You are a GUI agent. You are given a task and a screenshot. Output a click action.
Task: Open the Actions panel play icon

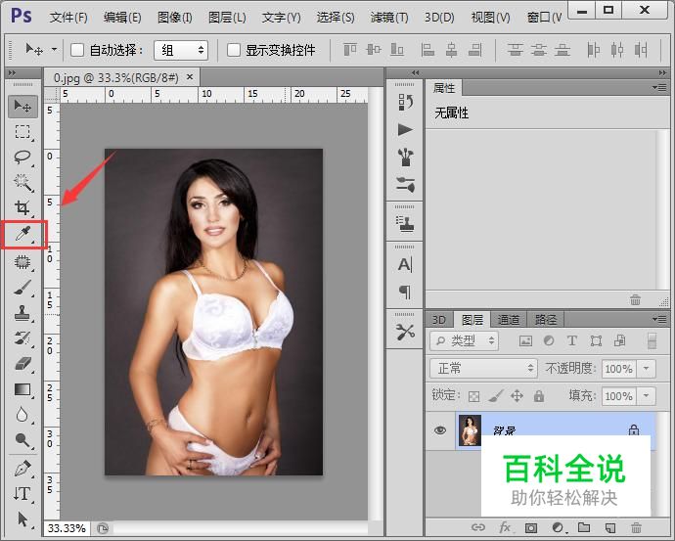[405, 129]
